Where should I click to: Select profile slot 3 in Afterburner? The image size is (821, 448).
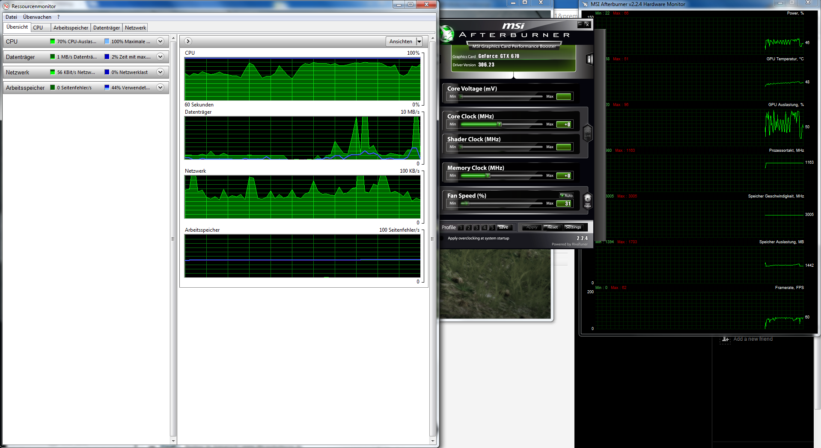(x=476, y=227)
